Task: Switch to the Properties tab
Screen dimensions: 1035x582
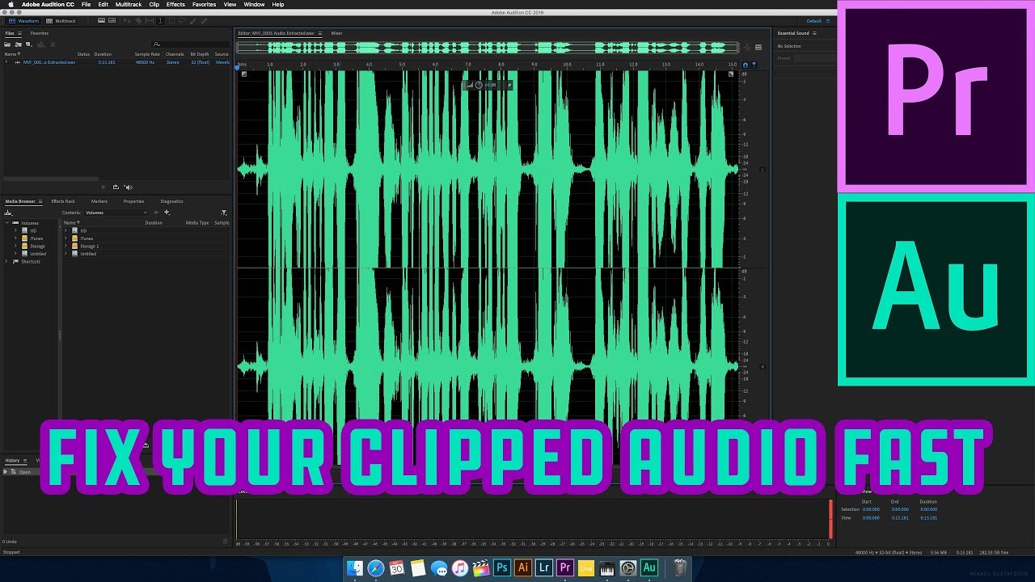Action: pos(133,201)
